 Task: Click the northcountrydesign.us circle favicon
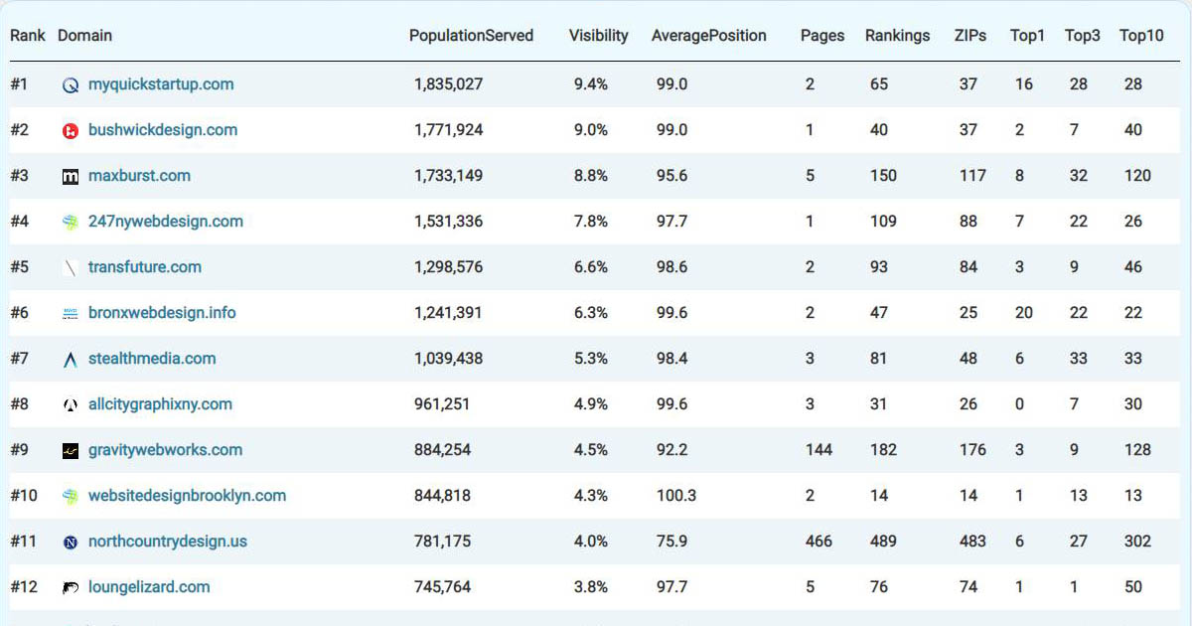(x=70, y=542)
